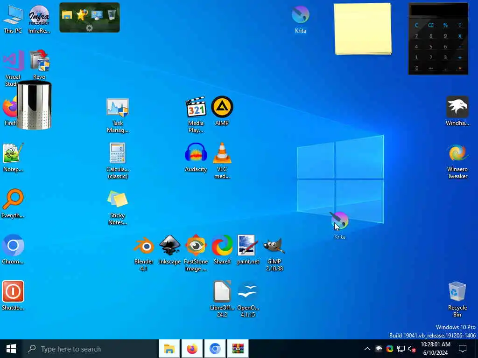Click the equals button on calculator gadget
Image resolution: width=478 pixels, height=358 pixels.
click(x=460, y=68)
